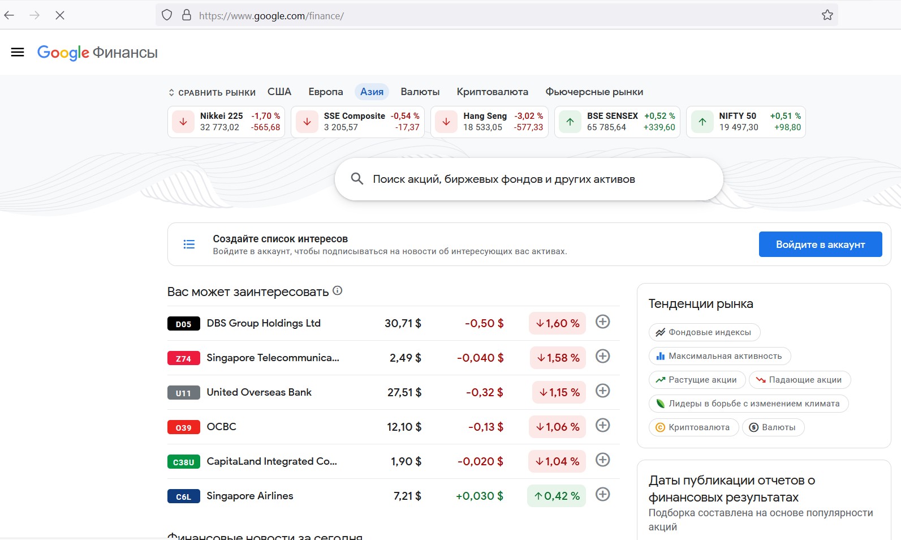Open the NIFTY 50 index card

click(x=746, y=122)
